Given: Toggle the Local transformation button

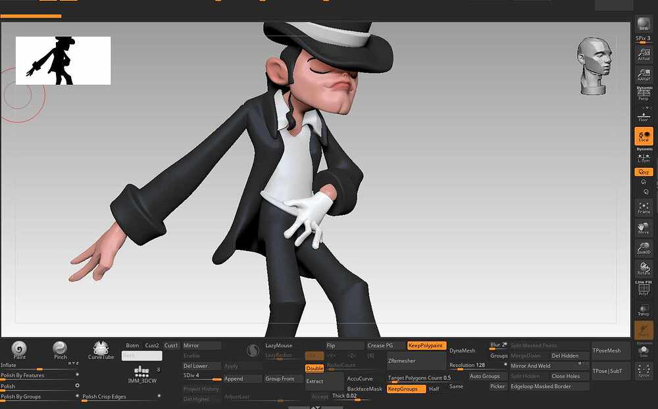Looking at the screenshot, I should point(644,136).
